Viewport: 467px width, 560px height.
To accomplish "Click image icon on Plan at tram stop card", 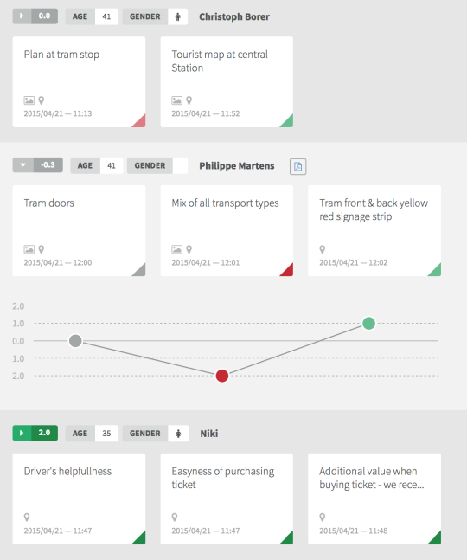I will (x=29, y=100).
